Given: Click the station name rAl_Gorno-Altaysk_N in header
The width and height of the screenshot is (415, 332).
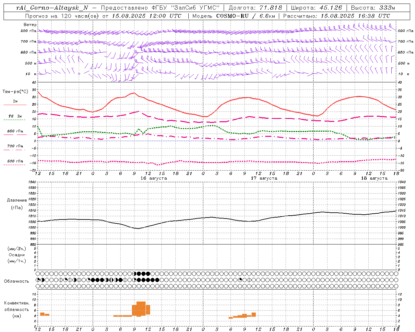Looking at the screenshot, I should 52,8.
